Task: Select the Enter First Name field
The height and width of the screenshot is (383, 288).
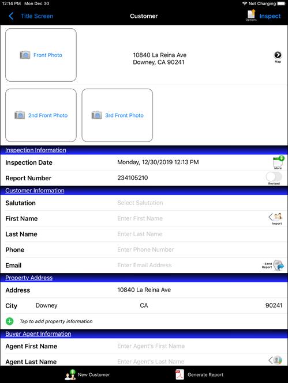Action: click(x=140, y=218)
